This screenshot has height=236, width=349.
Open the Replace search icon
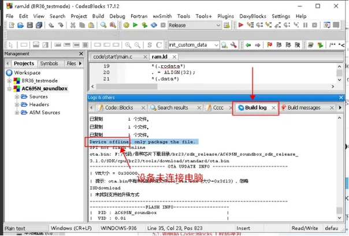(x=113, y=25)
